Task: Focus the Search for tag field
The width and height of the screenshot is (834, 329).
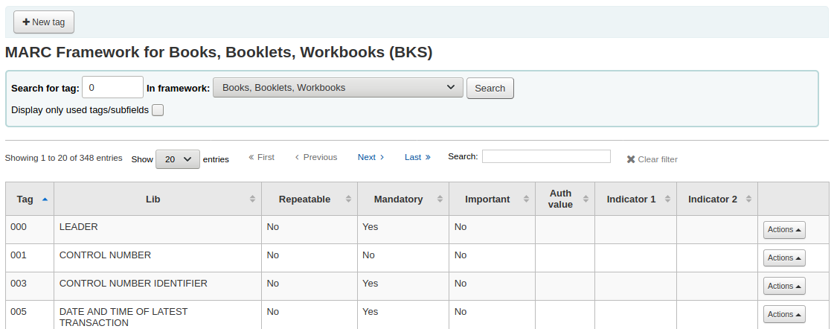Action: (112, 87)
